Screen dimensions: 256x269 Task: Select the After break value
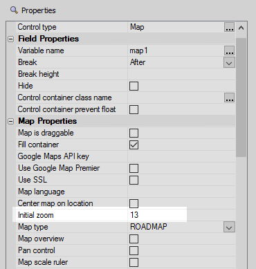click(x=138, y=62)
